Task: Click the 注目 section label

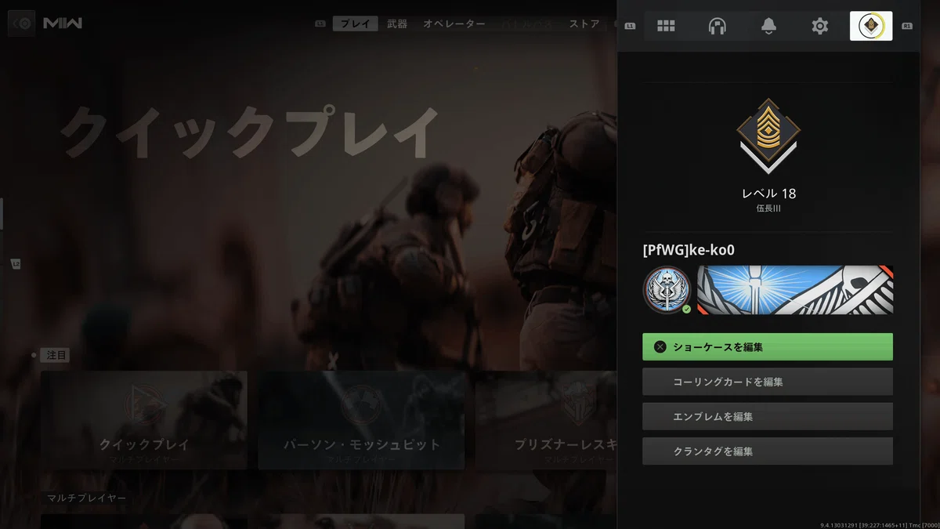Action: pos(56,355)
